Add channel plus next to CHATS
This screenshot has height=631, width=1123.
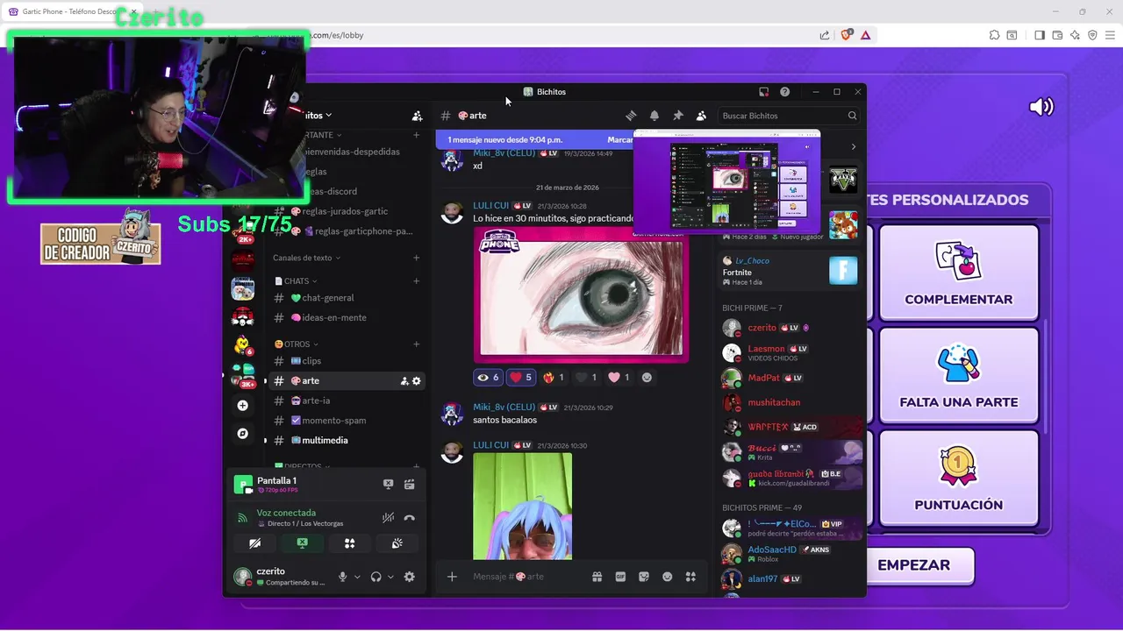(x=417, y=281)
